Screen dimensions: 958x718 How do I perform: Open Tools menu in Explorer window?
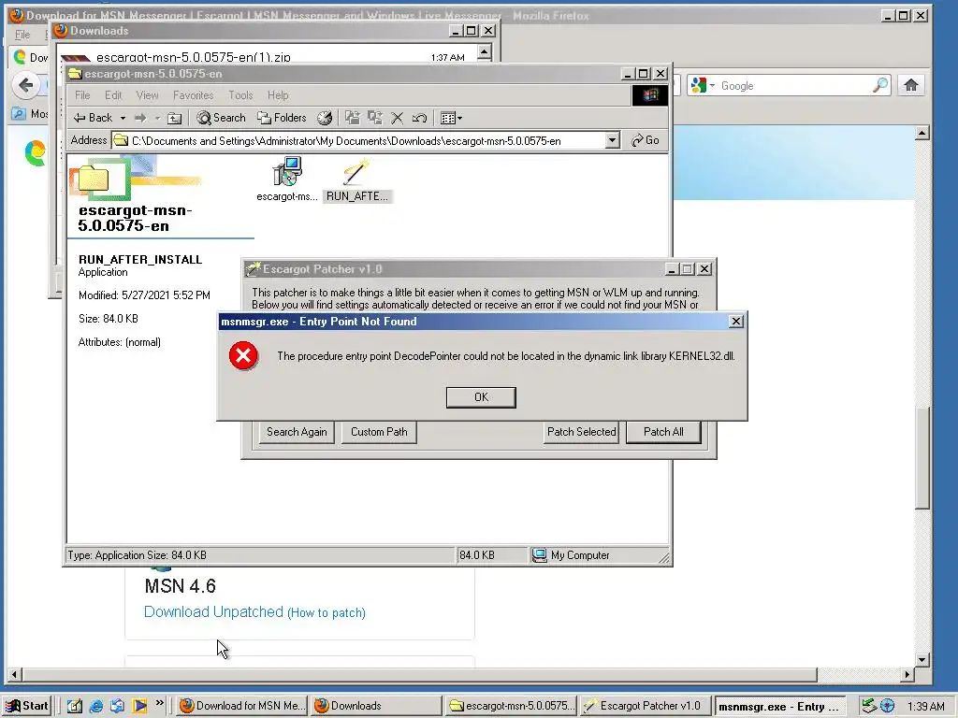coord(240,95)
